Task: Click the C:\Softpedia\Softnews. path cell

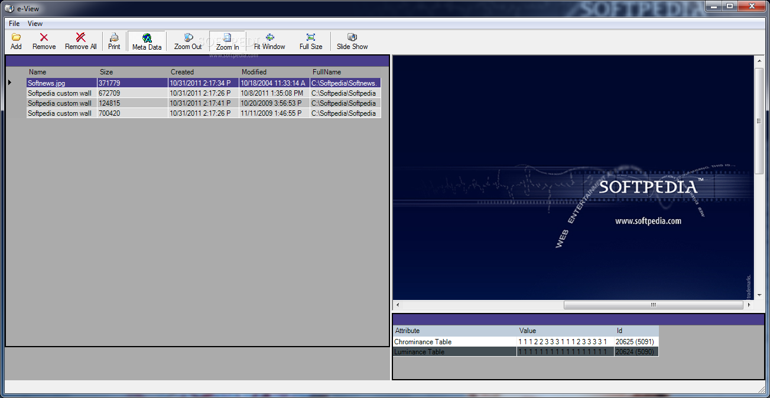Action: 346,83
